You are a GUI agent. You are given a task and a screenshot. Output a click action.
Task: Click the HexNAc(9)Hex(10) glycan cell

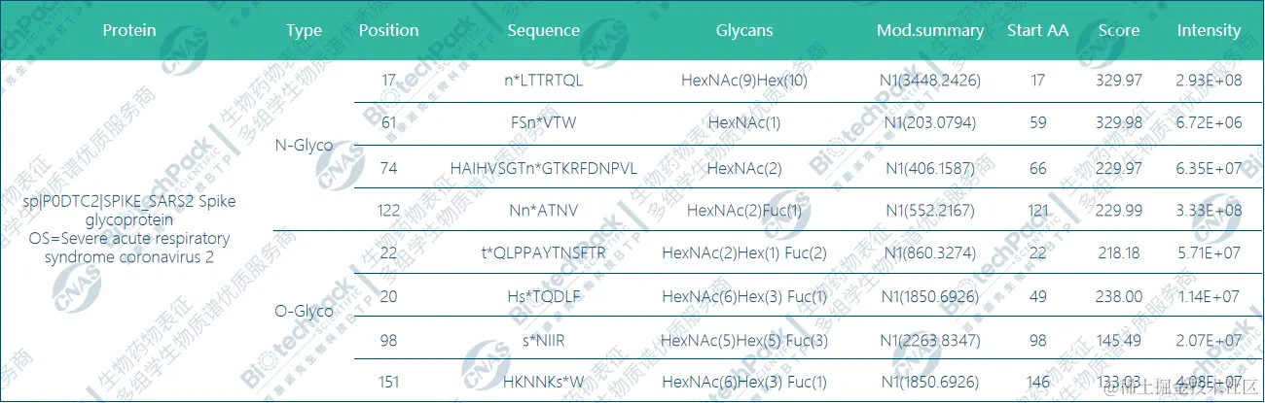pos(743,81)
